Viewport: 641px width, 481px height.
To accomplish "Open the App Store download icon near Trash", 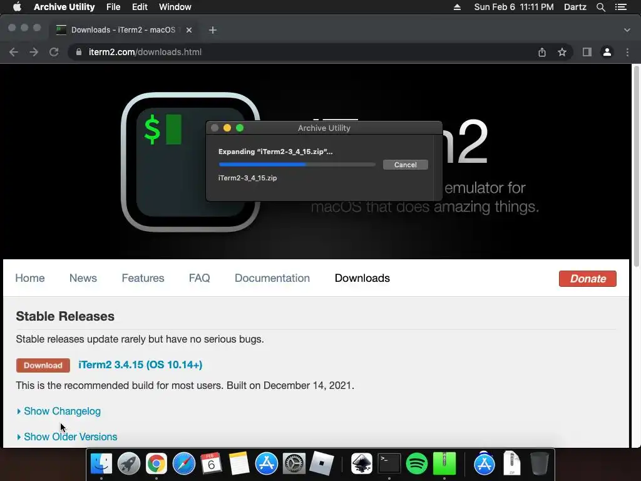I will click(x=484, y=464).
